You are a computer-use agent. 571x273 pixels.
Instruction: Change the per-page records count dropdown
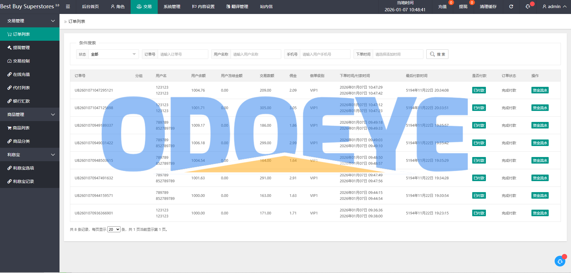(x=114, y=229)
